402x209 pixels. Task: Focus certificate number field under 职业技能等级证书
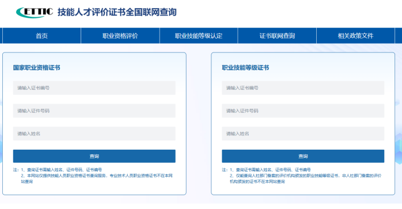(303, 88)
